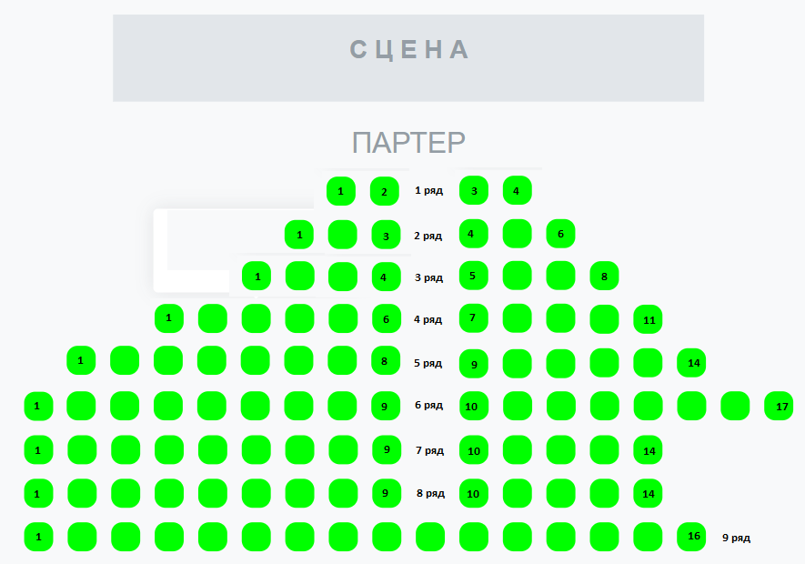Screen dimensions: 805x564
Task: Click seat 5 in 3 ряд
Action: [474, 276]
